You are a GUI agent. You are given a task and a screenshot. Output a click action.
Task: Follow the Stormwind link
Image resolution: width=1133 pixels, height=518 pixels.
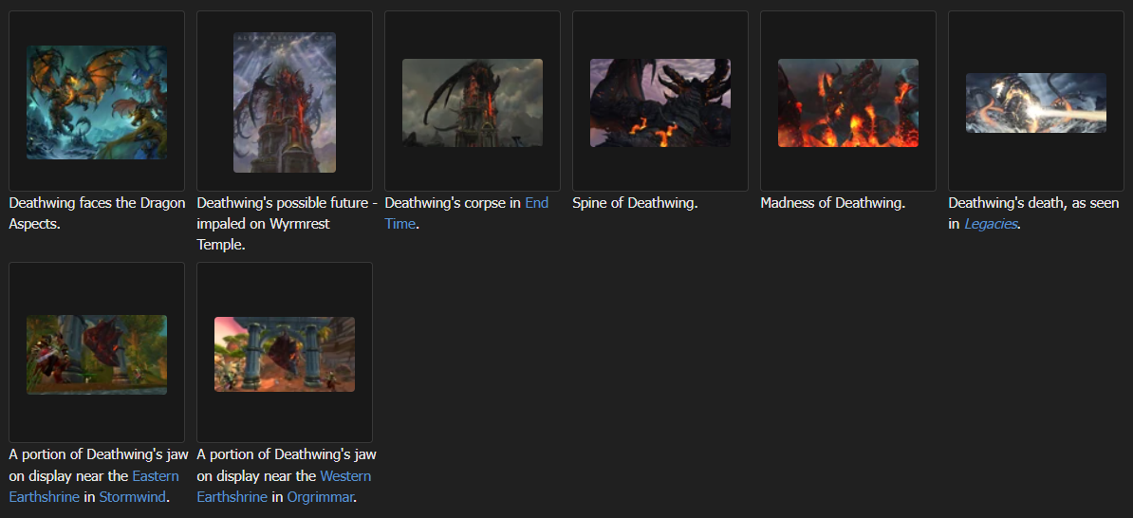click(132, 497)
